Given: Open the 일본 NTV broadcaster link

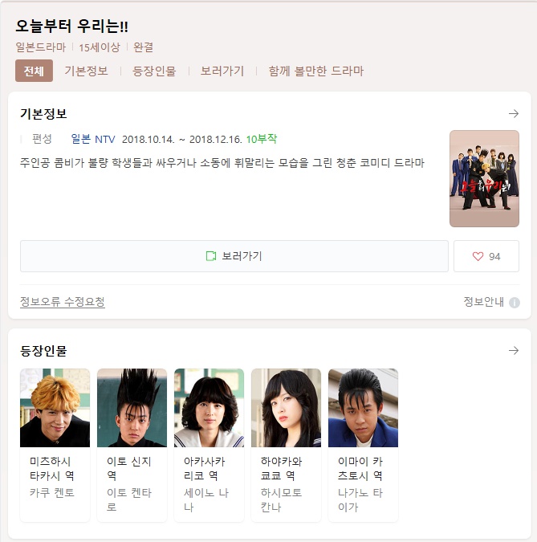Looking at the screenshot, I should click(x=93, y=139).
